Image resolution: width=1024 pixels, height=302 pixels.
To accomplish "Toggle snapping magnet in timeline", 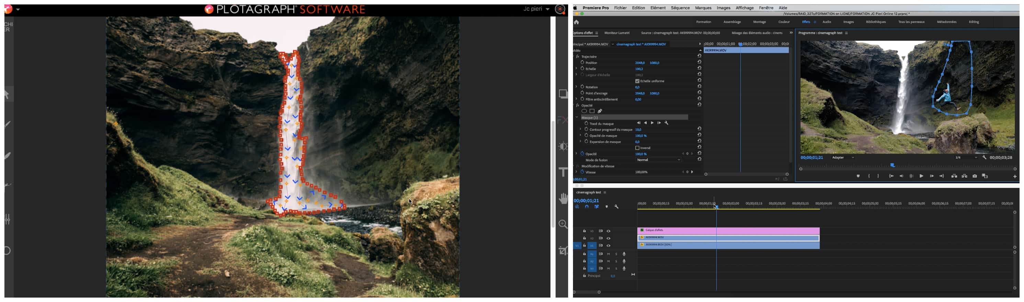I will click(x=587, y=206).
